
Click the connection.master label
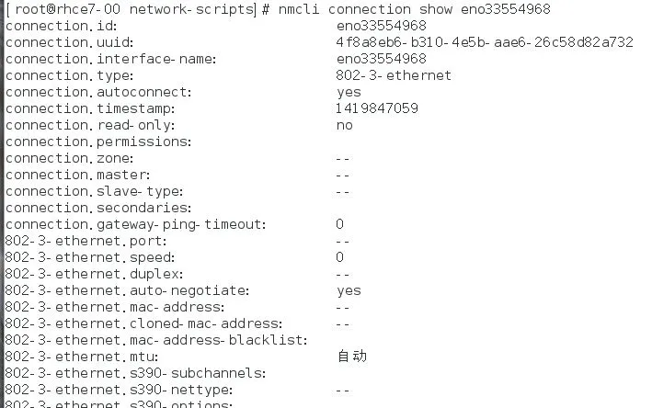77,175
